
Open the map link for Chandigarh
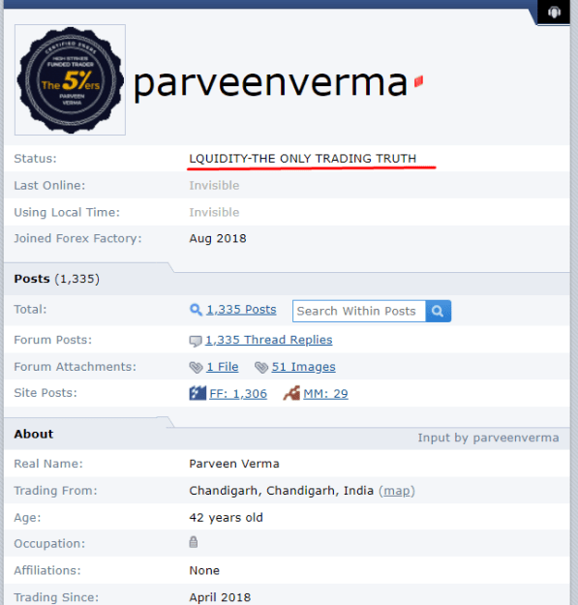[397, 491]
